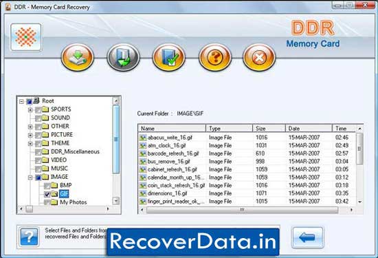Check the My Photos folder checkbox

click(47, 202)
